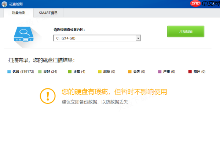Start scanning with the green 开始扫描 button
This screenshot has width=220, height=146.
[186, 31]
